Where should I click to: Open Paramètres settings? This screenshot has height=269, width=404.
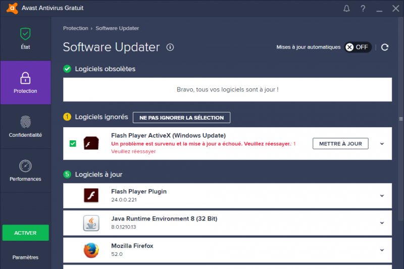26,257
